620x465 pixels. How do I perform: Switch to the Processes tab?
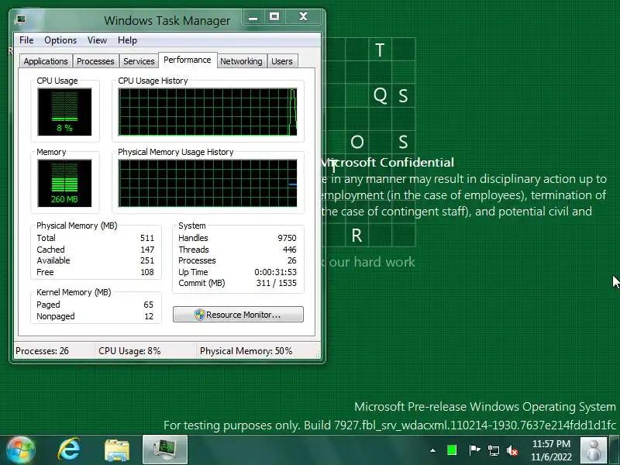click(x=95, y=61)
